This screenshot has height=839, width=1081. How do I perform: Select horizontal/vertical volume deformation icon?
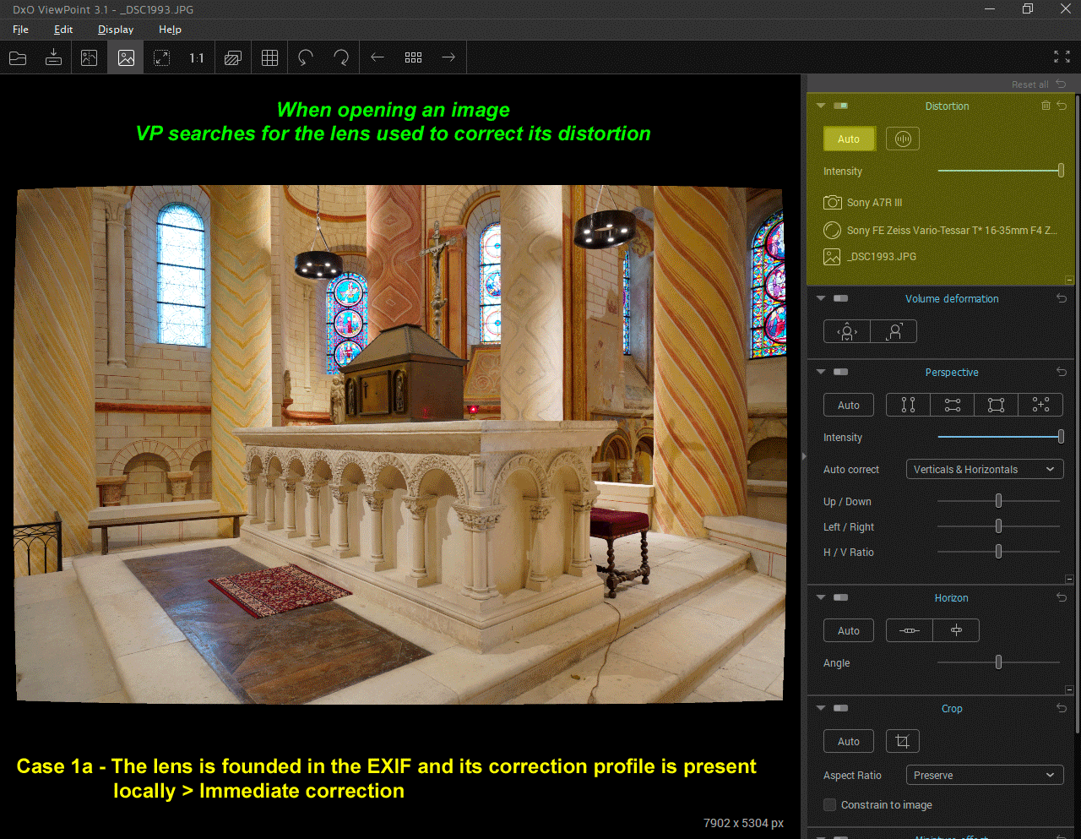pos(847,332)
